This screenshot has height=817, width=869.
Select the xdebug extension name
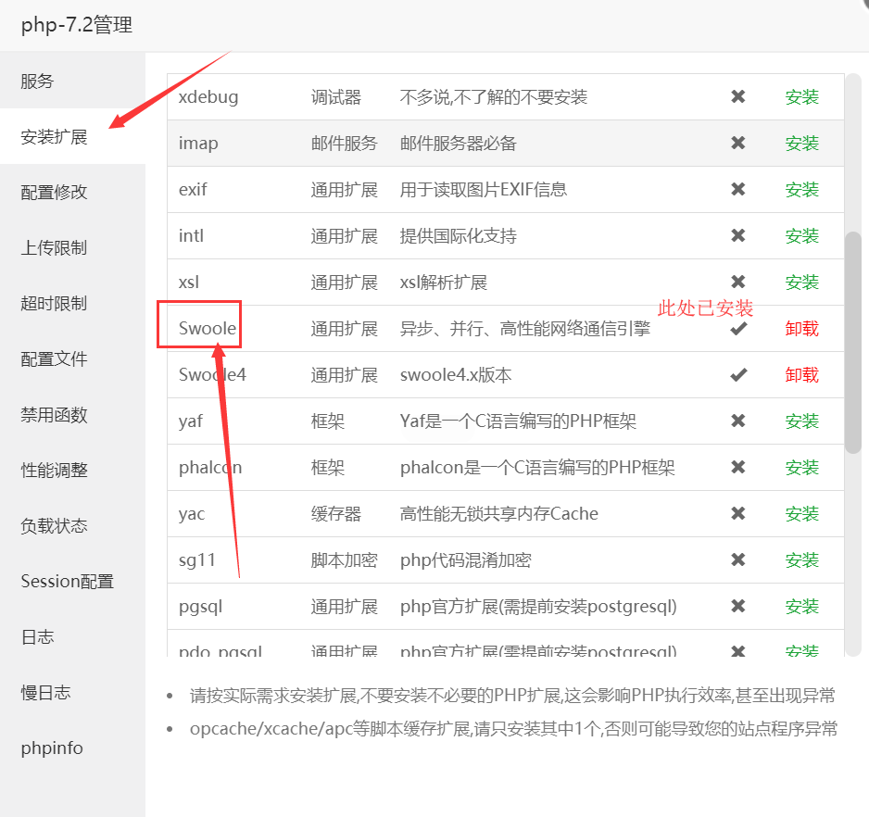coord(208,97)
